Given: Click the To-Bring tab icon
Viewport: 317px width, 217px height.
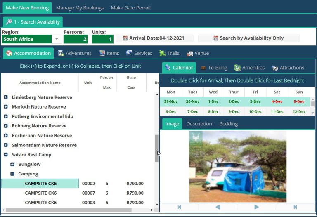Looking at the screenshot, I should pyautogui.click(x=203, y=68).
